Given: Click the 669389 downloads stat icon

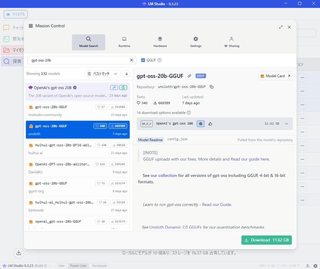Looking at the screenshot, I should (155, 103).
